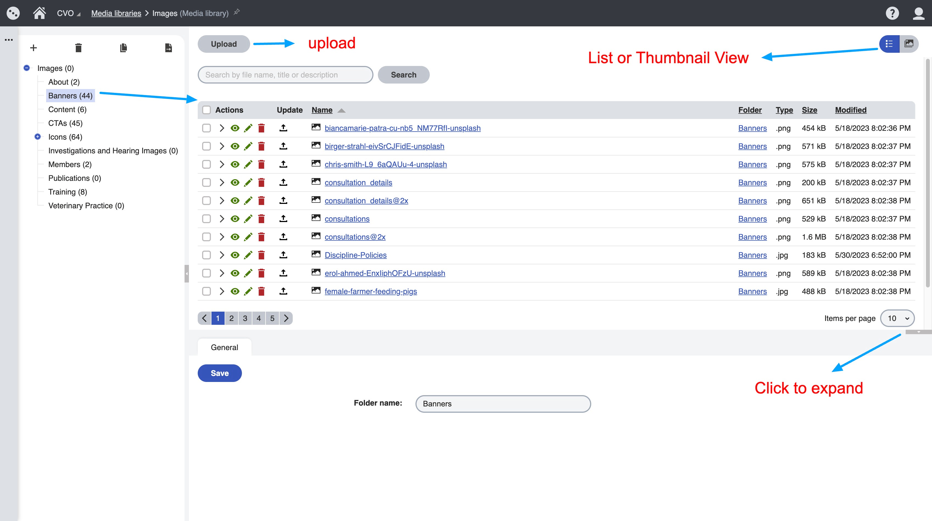Viewport: 932px width, 521px height.
Task: View female-farmer-feeding-pigs using the eye icon
Action: (x=235, y=291)
